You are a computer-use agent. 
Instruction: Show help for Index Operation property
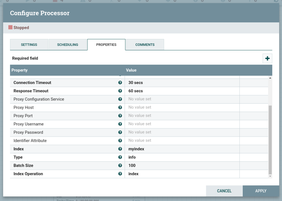(x=120, y=174)
